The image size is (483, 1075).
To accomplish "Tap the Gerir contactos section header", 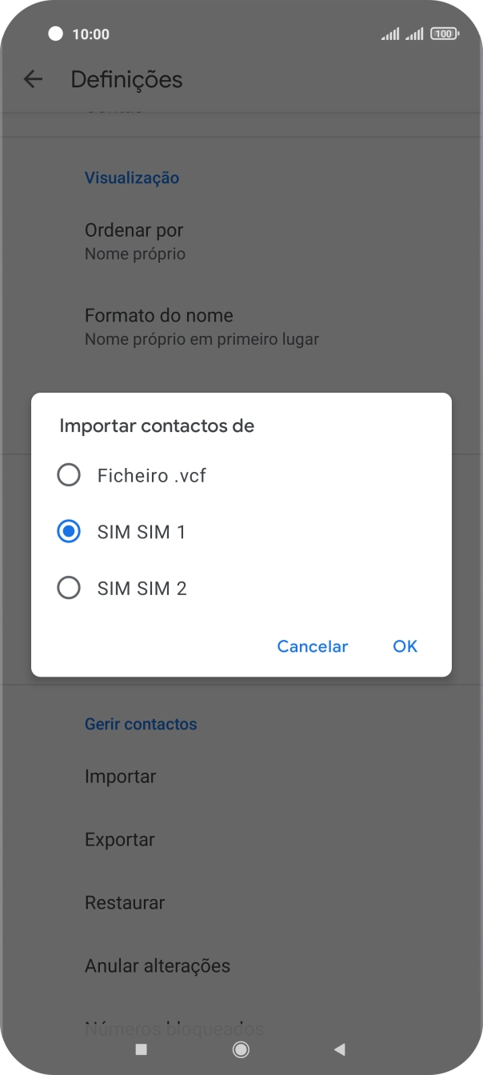I will (141, 724).
